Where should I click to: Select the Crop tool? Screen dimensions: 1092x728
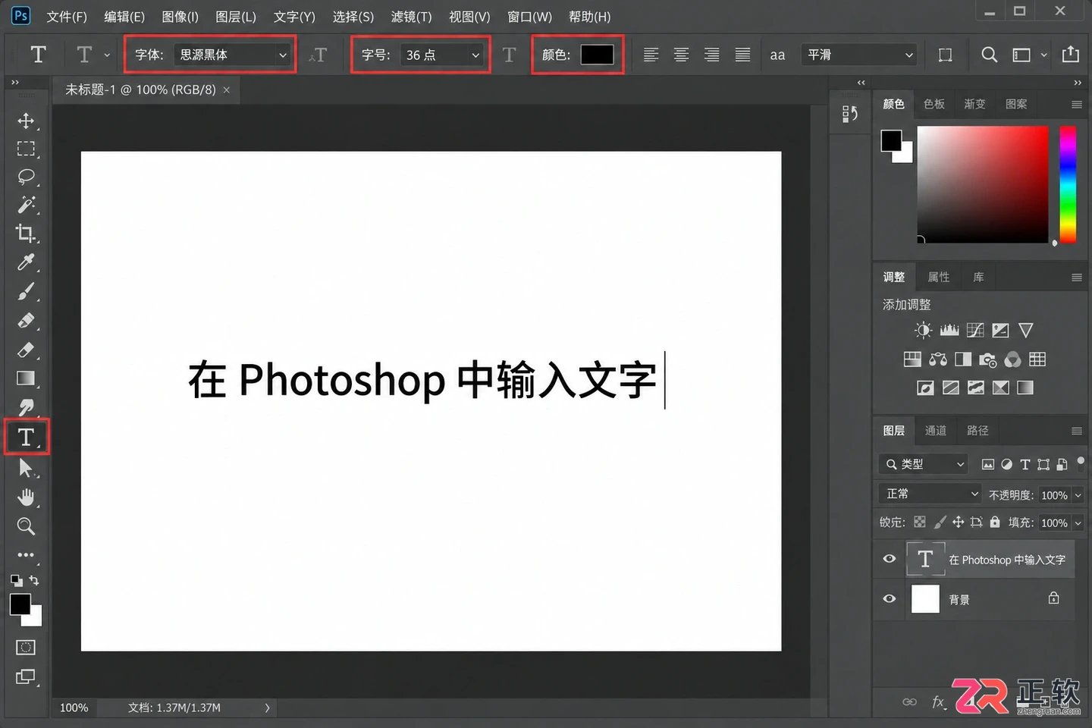coord(26,234)
